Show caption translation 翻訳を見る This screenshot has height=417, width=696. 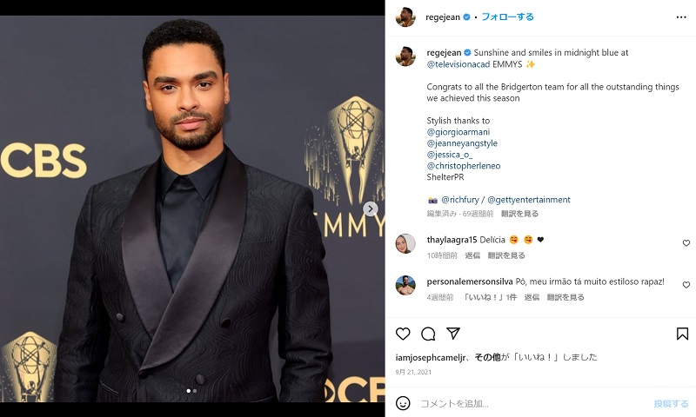click(519, 214)
